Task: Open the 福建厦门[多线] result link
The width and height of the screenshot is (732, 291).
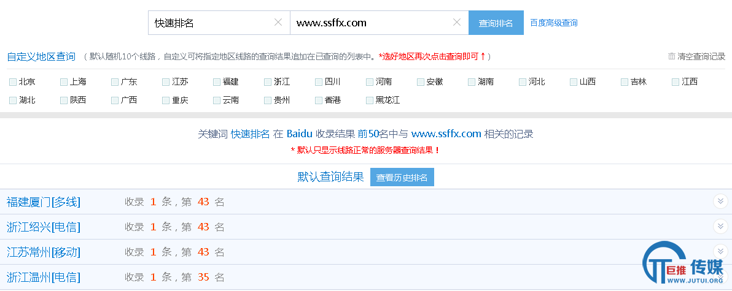Action: [44, 202]
